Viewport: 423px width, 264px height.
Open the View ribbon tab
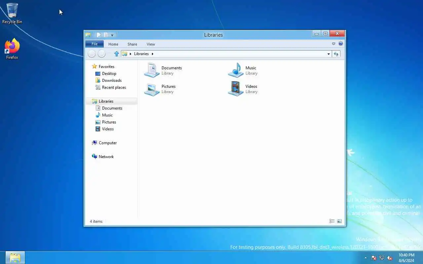pos(151,44)
